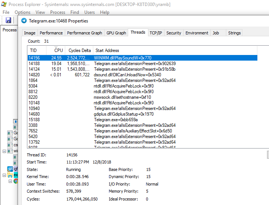Click the cs process icon in the process tree
Viewport: 269px width, 205px height.
pos(10,145)
